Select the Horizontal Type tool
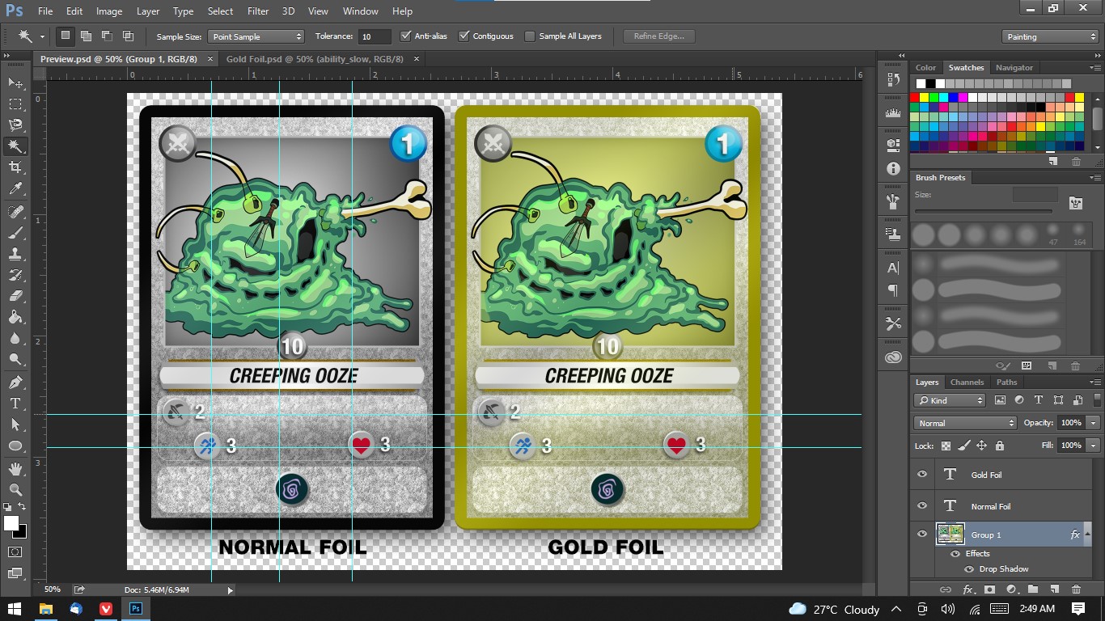 [x=15, y=403]
